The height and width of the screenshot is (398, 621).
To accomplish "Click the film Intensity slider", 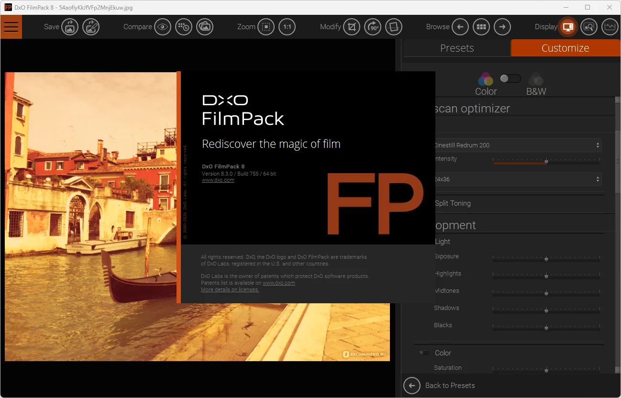I will click(x=546, y=162).
